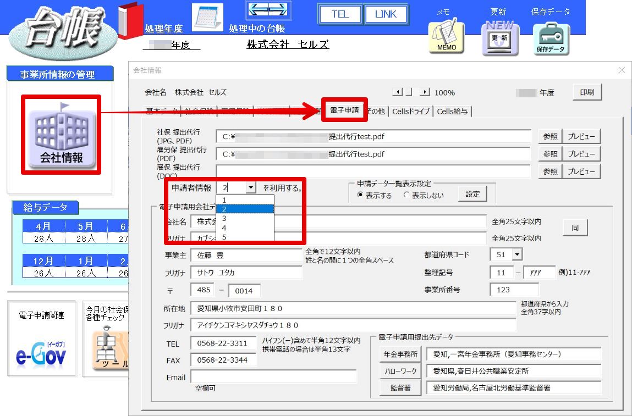The image size is (632, 416).
Task: Open the 会社情報 building icon
Action: tap(61, 135)
